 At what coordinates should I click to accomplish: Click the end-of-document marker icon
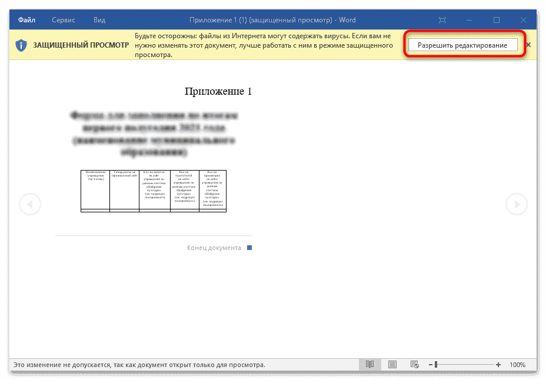click(248, 248)
